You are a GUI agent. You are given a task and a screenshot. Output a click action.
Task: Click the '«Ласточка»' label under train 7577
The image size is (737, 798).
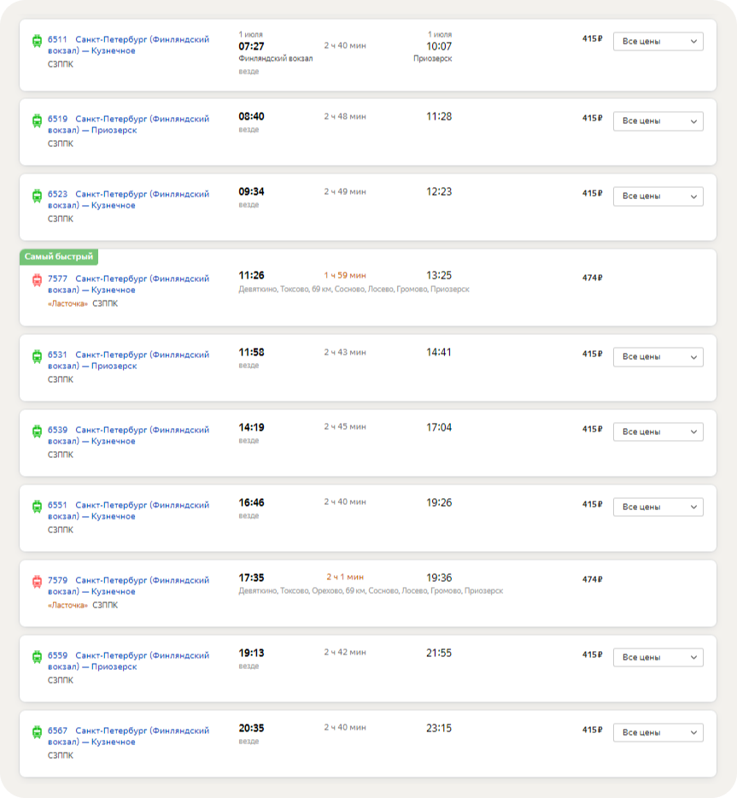67,304
